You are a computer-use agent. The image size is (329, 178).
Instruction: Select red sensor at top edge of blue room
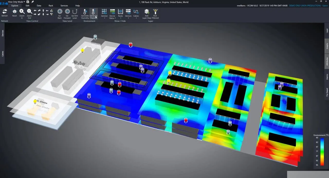[131, 45]
